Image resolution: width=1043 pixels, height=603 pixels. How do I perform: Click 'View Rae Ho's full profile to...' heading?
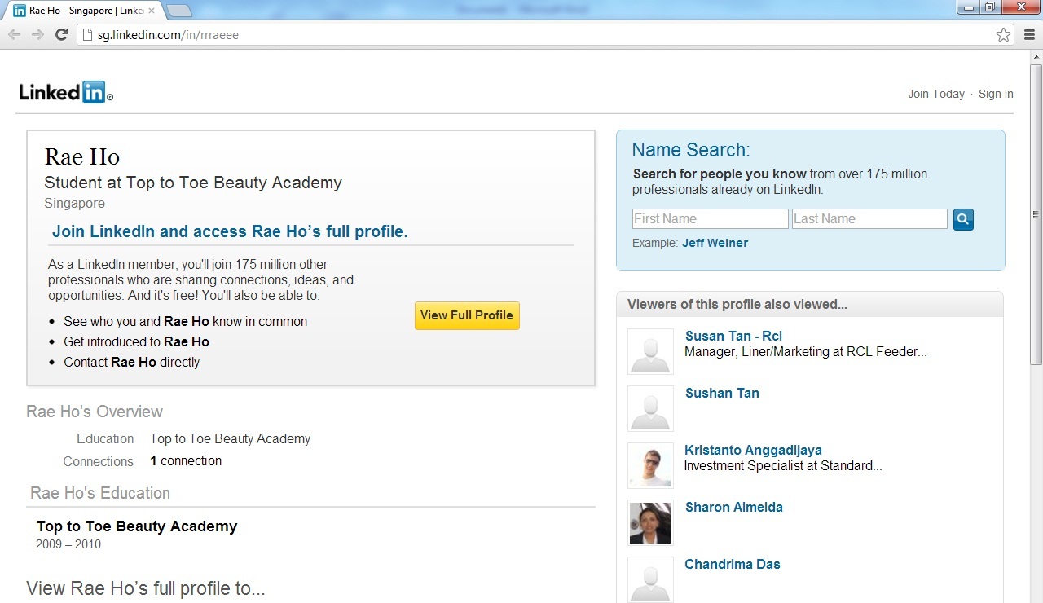point(146,588)
